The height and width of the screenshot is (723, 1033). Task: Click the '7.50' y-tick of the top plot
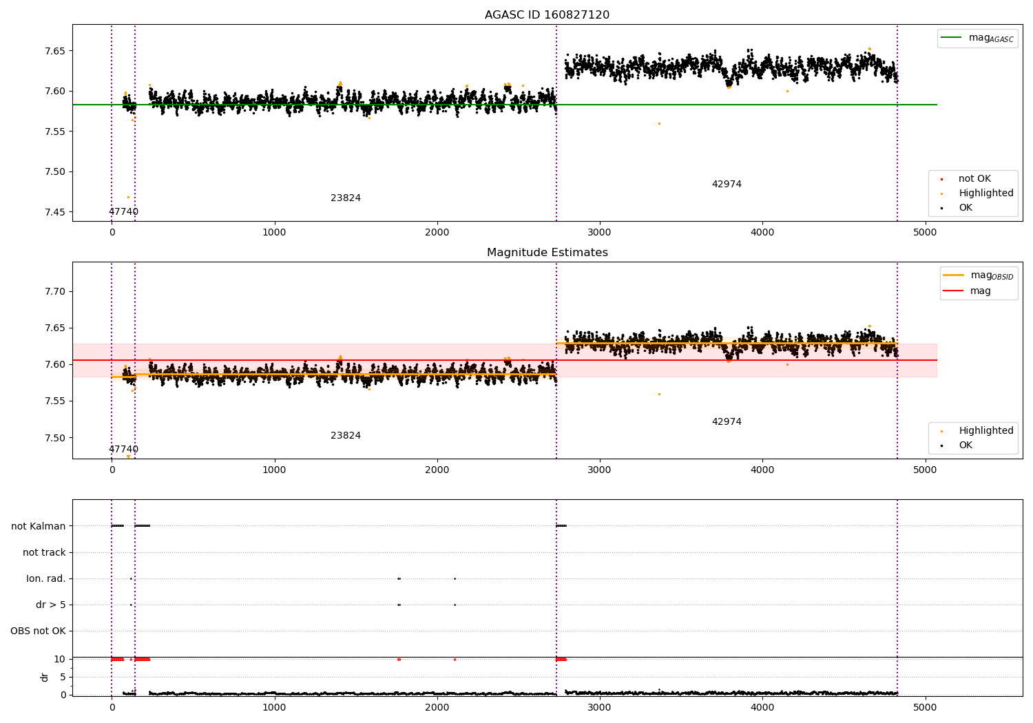click(x=55, y=171)
